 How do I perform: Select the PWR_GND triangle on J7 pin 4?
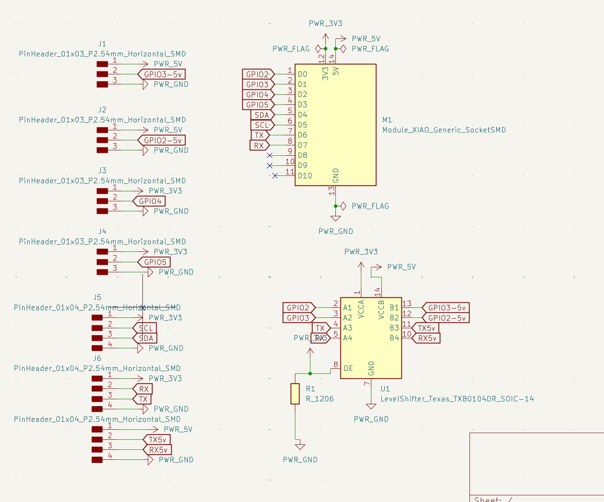coord(150,460)
